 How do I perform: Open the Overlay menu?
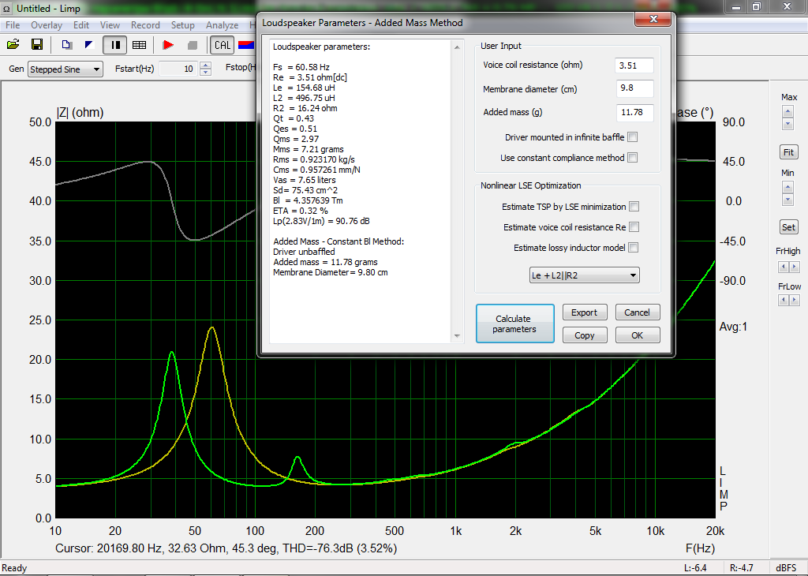(x=47, y=24)
